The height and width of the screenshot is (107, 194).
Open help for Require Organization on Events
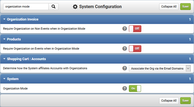click(x=125, y=49)
